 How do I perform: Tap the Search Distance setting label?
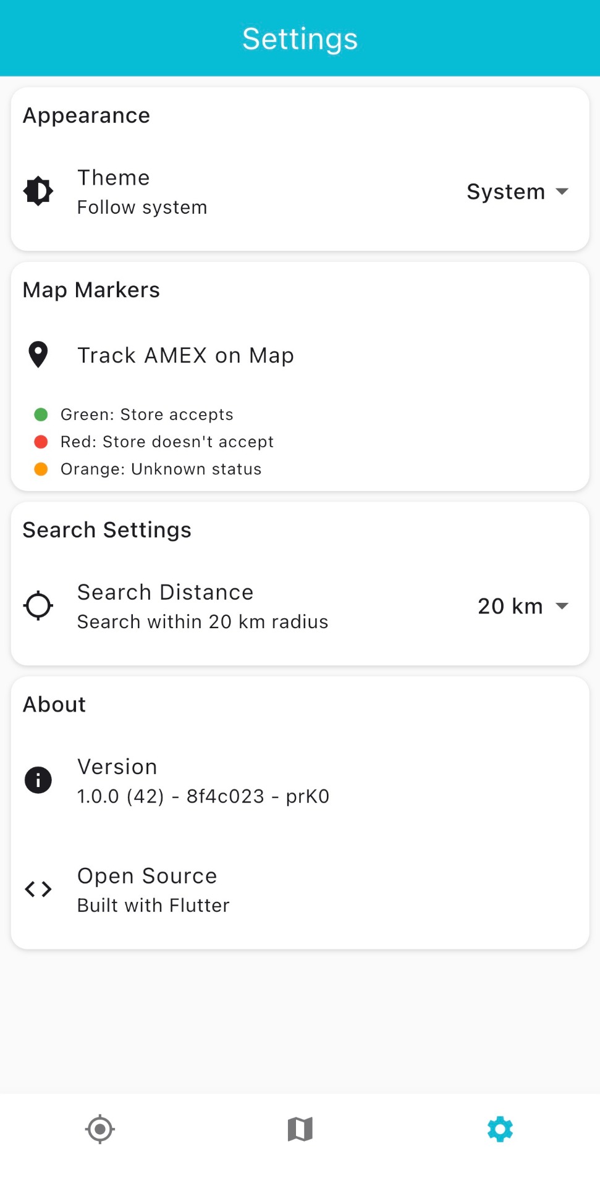165,592
